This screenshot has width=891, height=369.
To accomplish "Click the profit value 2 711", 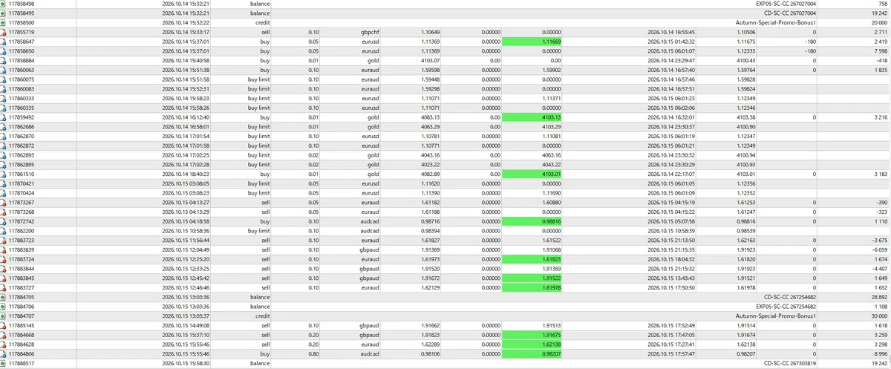I will 881,33.
